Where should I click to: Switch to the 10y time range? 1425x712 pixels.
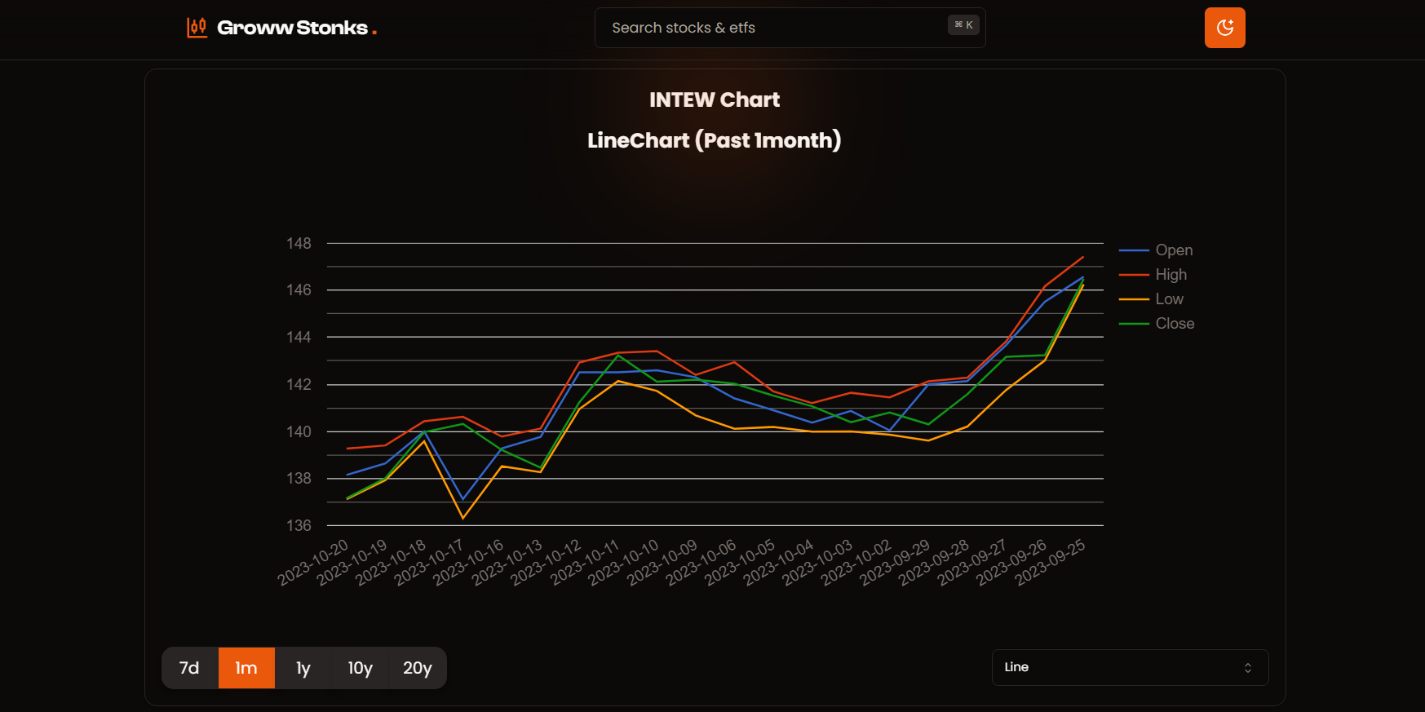(360, 668)
